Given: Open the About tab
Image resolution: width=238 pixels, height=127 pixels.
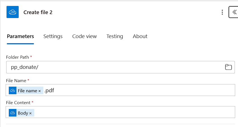Looking at the screenshot, I should 140,36.
